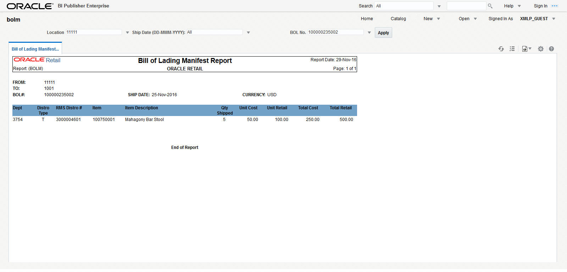Expand the Search category dropdown arrow
This screenshot has height=272, width=567.
439,6
